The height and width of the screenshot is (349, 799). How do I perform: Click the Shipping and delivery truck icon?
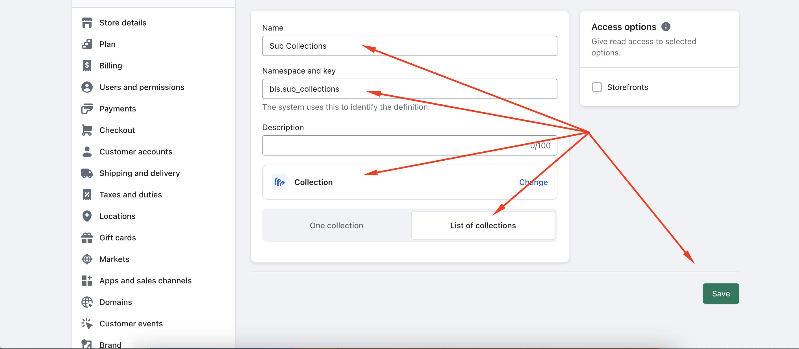click(x=87, y=173)
